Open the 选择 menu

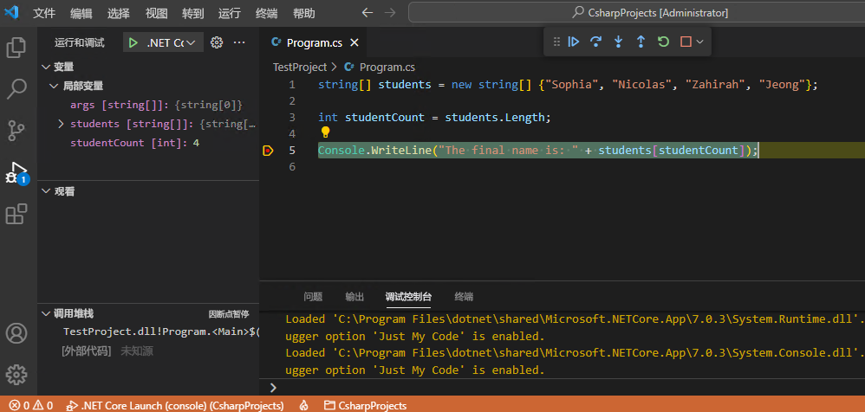[119, 13]
